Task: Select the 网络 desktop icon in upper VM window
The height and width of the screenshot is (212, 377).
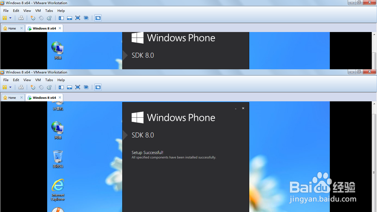Action: pyautogui.click(x=58, y=50)
